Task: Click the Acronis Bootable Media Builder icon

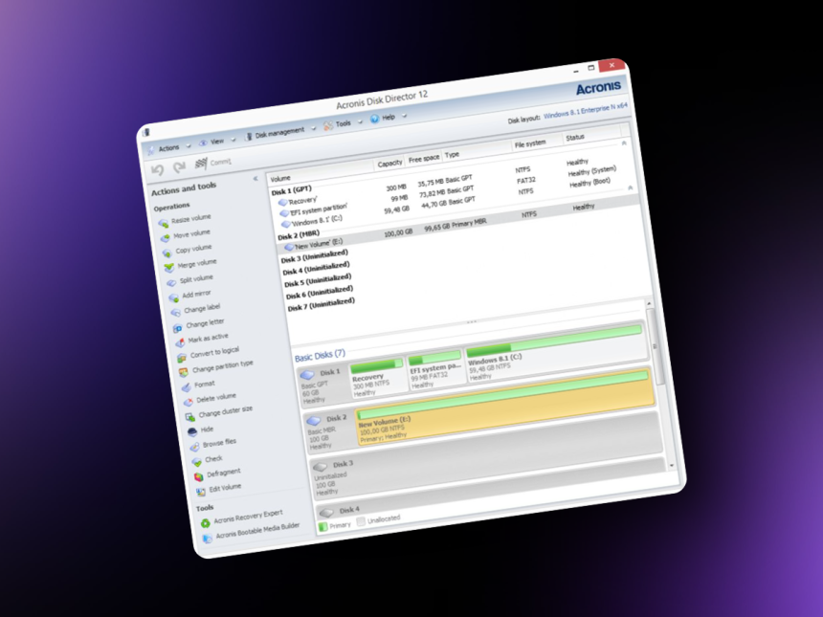Action: coord(208,538)
